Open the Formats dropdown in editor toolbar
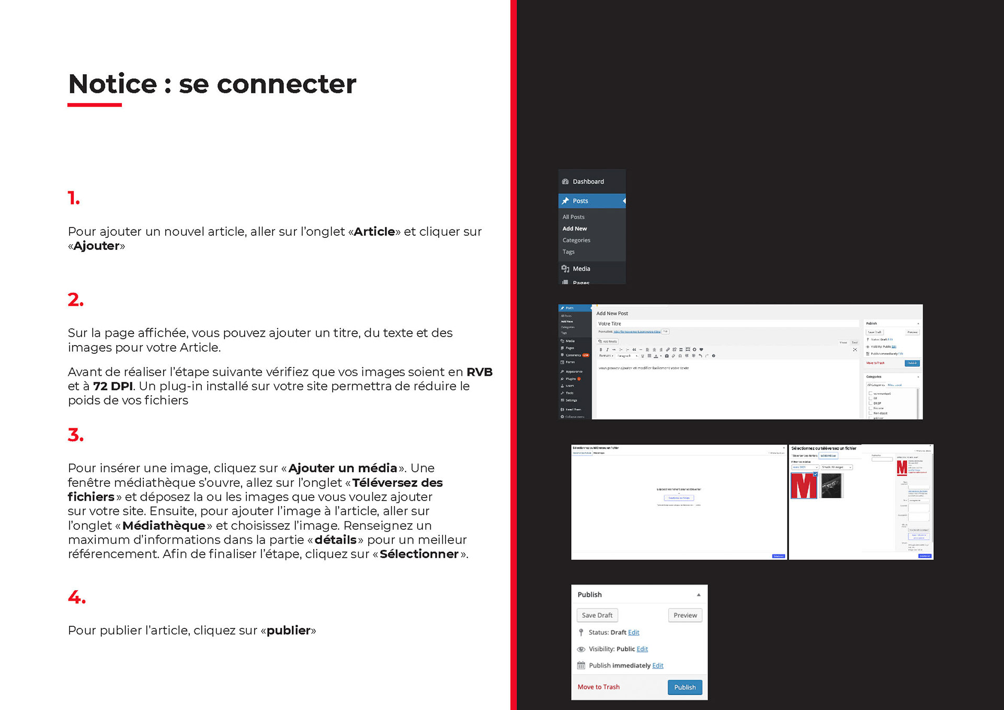Viewport: 1004px width, 710px height. coord(606,356)
